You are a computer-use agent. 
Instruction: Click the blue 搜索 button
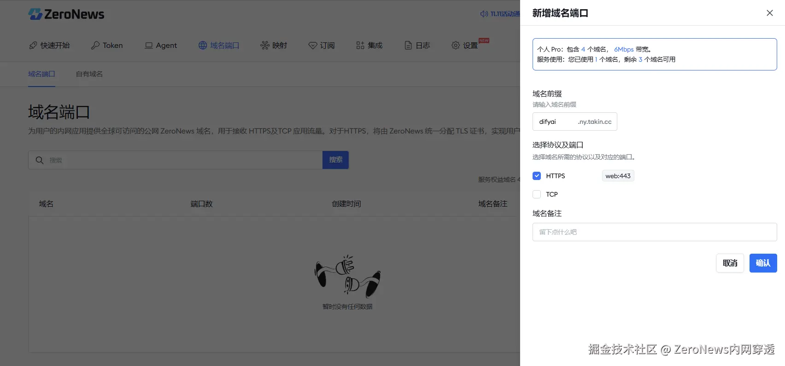335,160
